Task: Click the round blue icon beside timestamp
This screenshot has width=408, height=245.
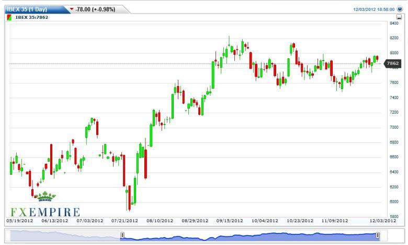Action: pyautogui.click(x=400, y=9)
